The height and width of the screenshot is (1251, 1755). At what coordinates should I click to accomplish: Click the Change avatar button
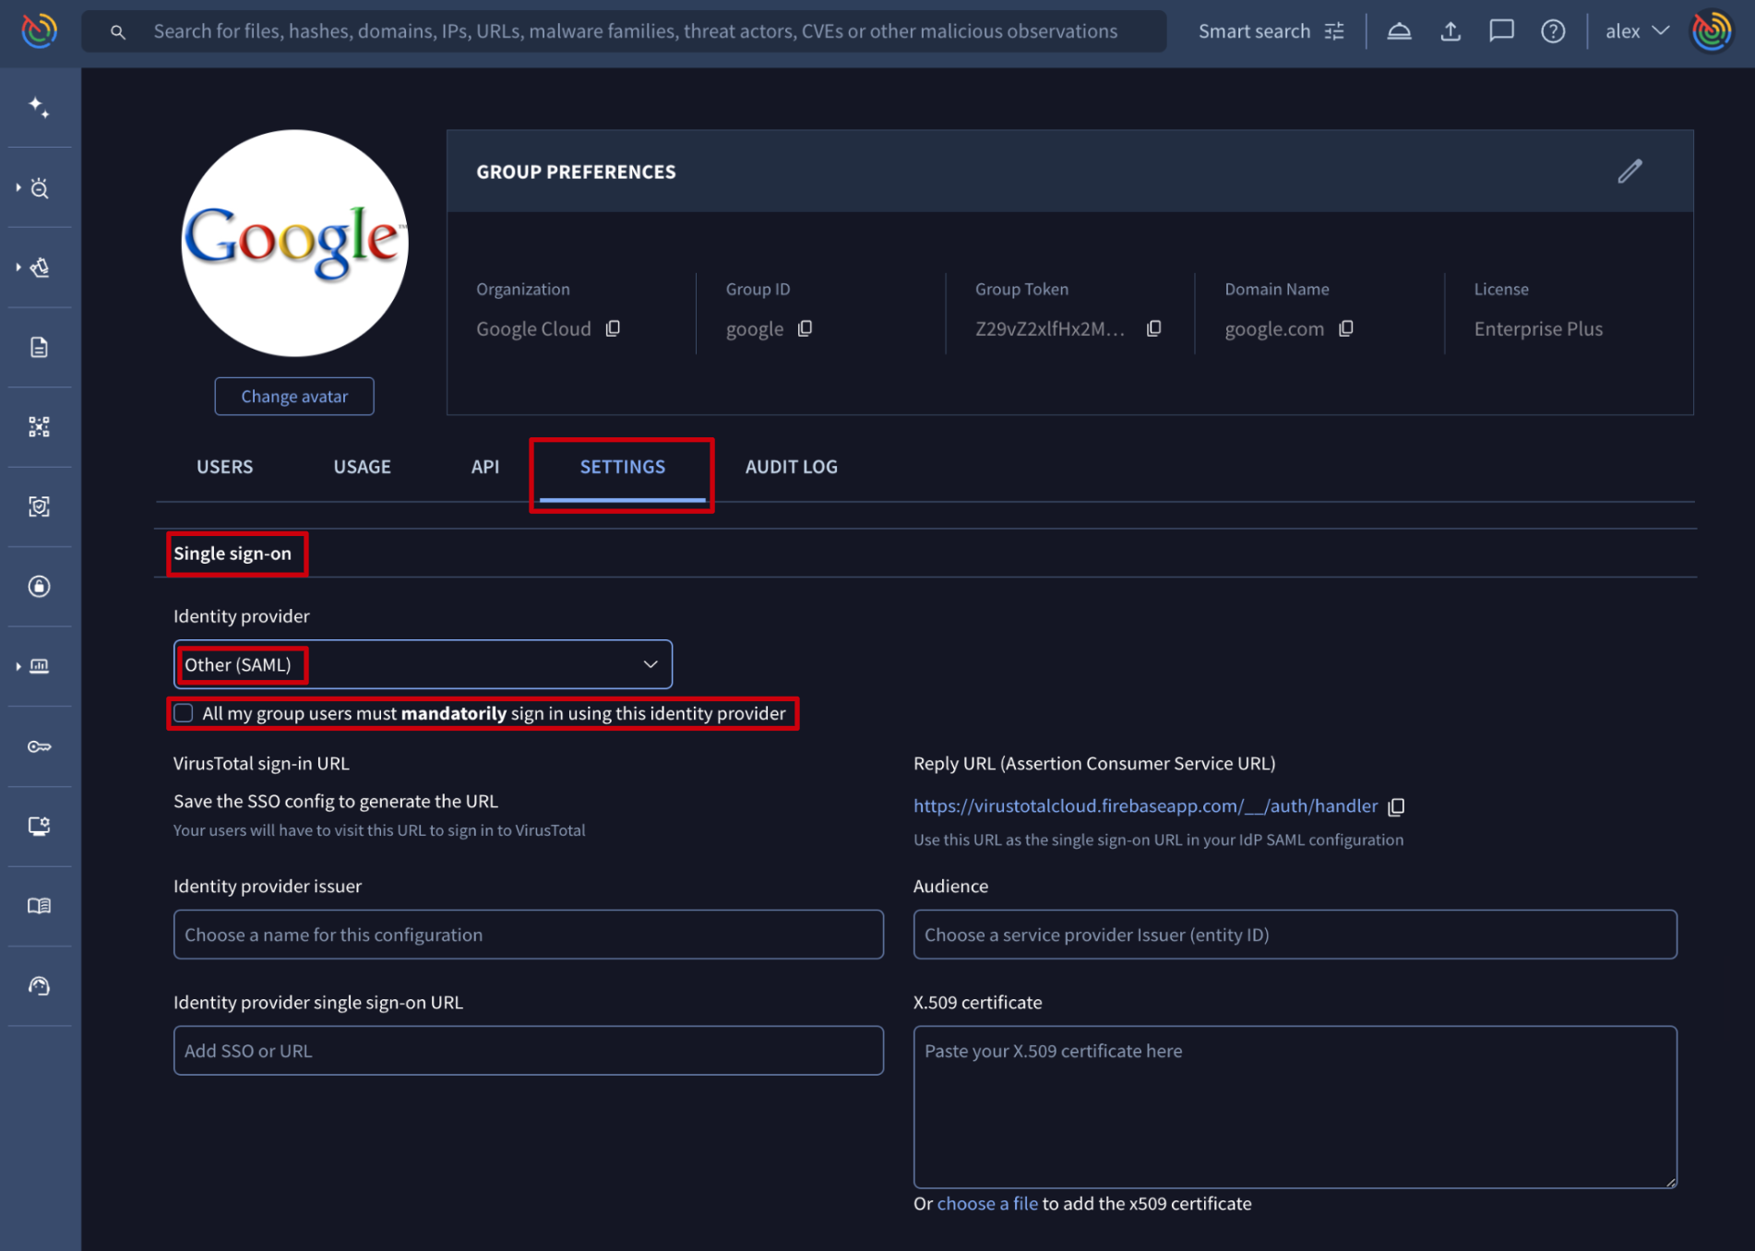pyautogui.click(x=294, y=396)
